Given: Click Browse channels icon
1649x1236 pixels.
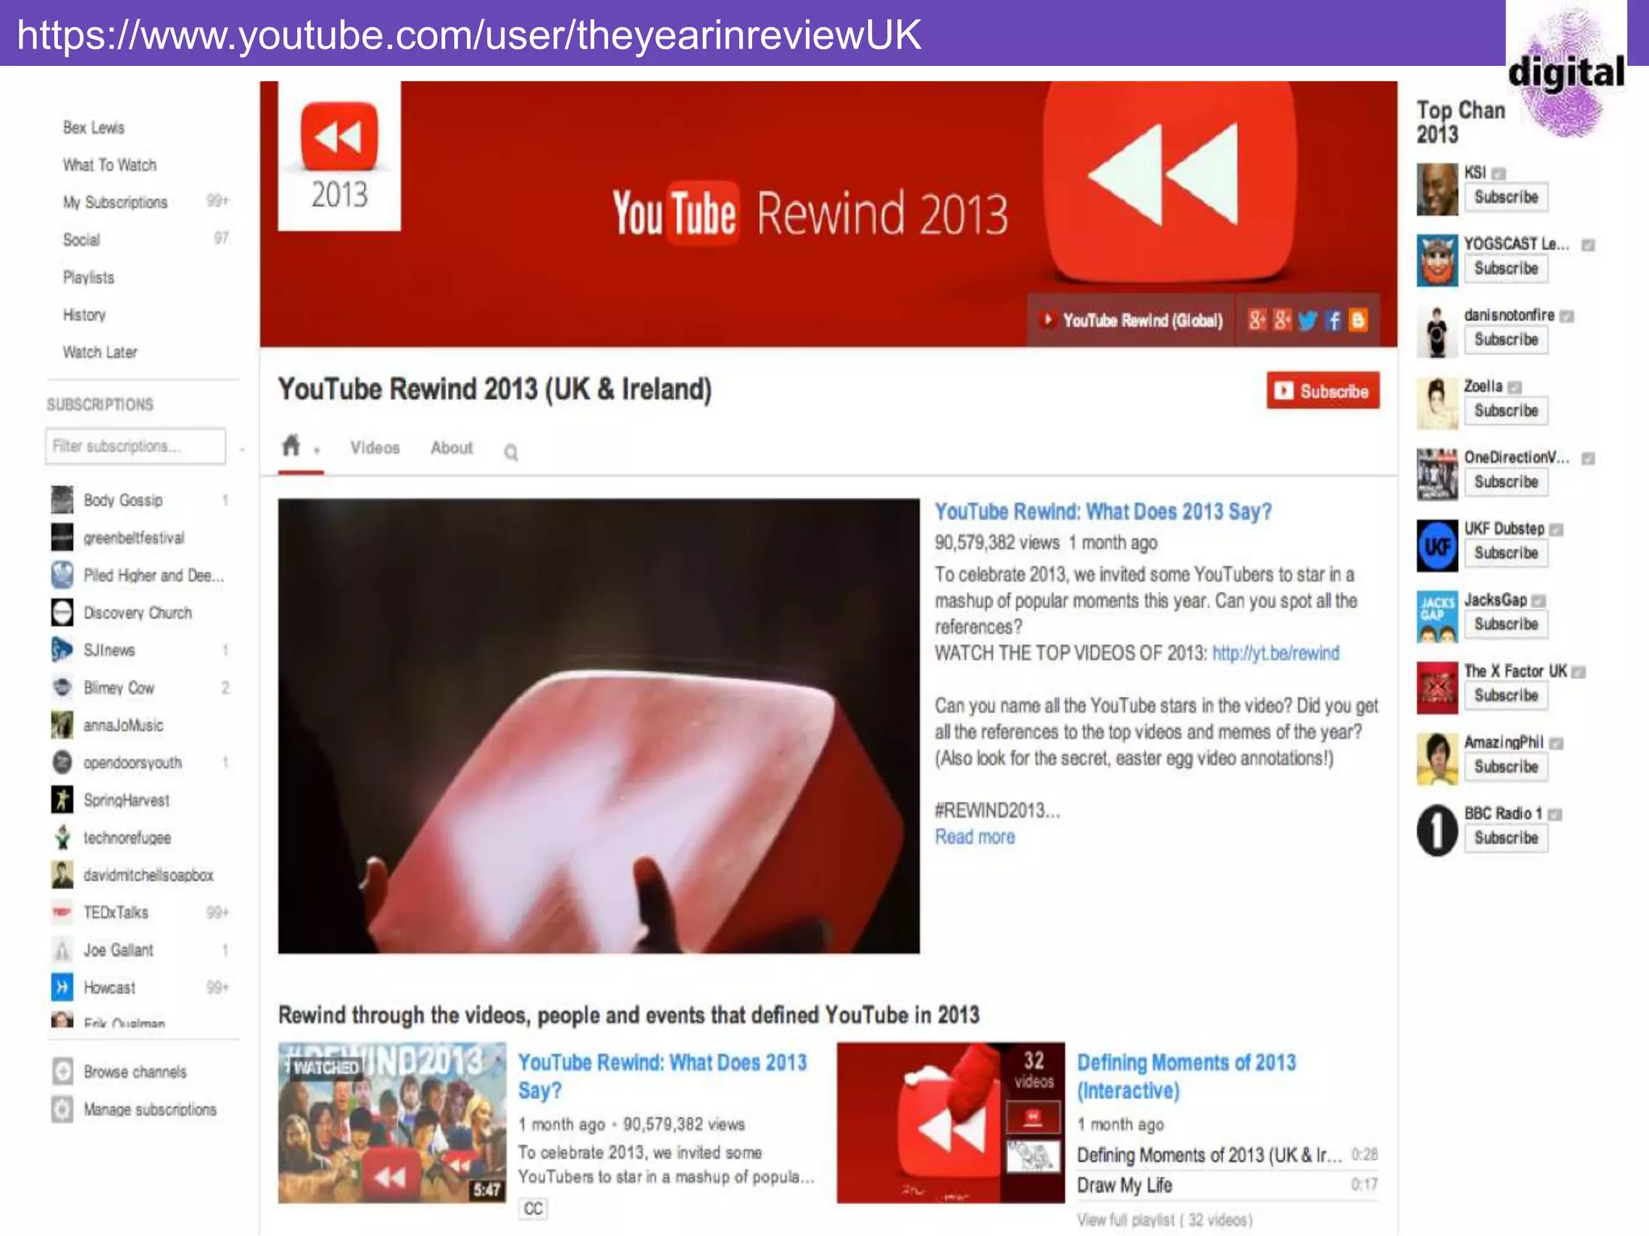Looking at the screenshot, I should coord(62,1071).
